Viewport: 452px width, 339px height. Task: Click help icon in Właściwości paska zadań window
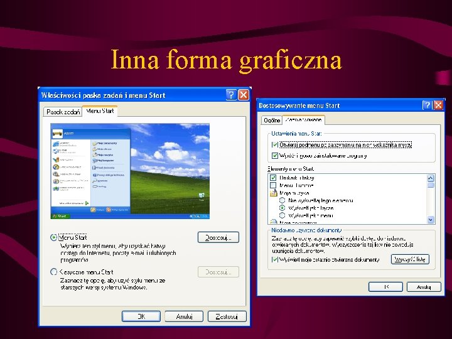click(231, 95)
